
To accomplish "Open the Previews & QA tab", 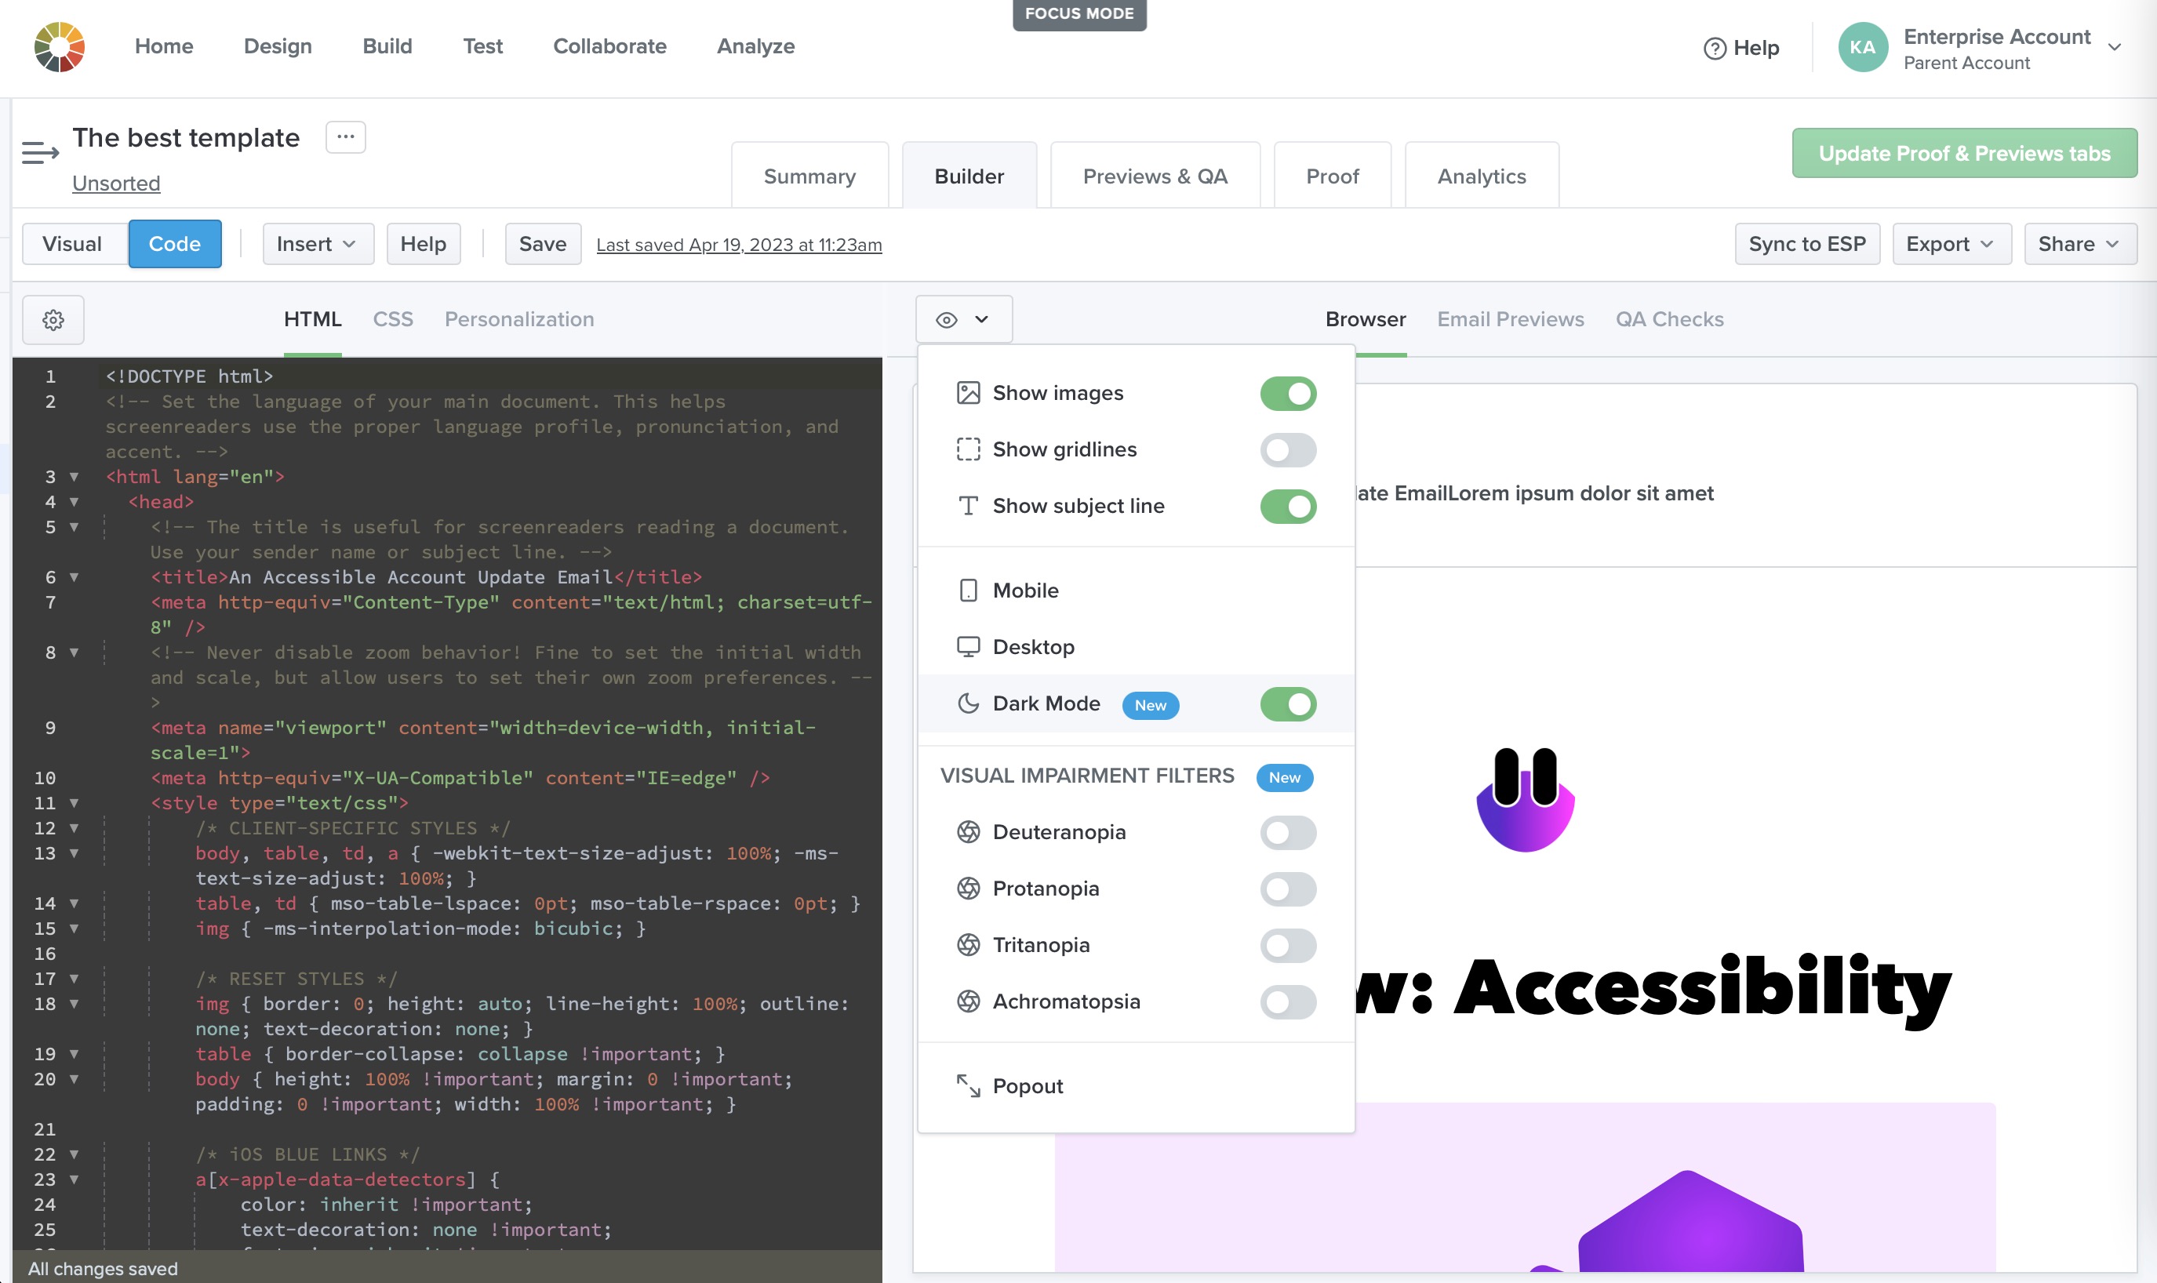I will [1154, 176].
